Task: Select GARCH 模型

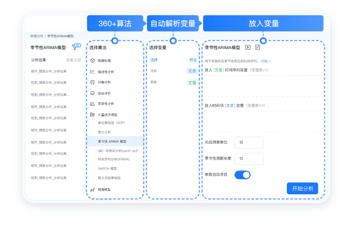Action: pyautogui.click(x=107, y=169)
